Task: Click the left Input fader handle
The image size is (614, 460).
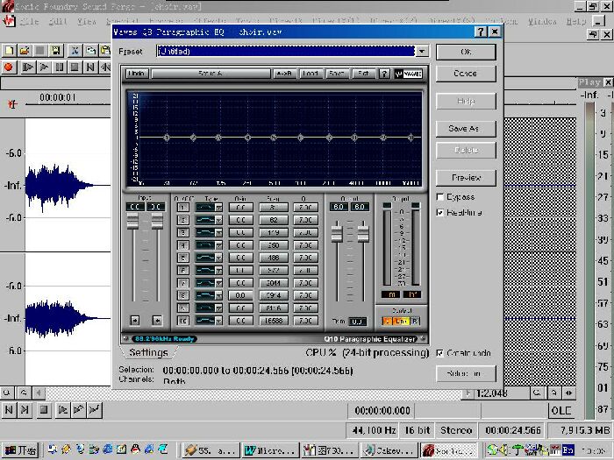Action: (132, 222)
